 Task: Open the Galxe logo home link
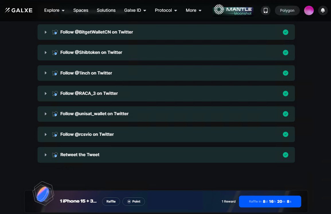click(19, 10)
